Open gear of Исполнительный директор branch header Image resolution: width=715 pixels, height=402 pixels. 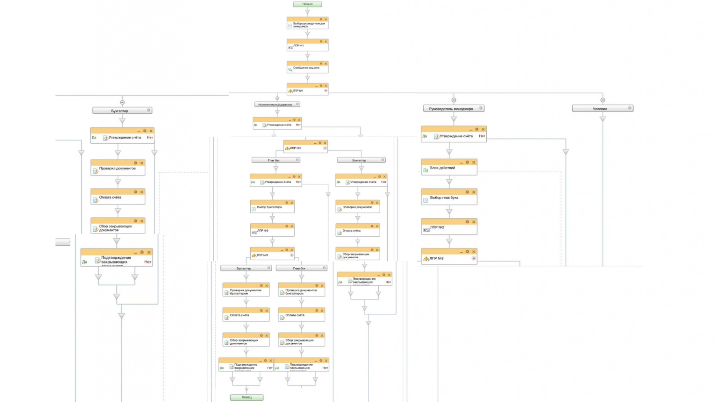297,104
